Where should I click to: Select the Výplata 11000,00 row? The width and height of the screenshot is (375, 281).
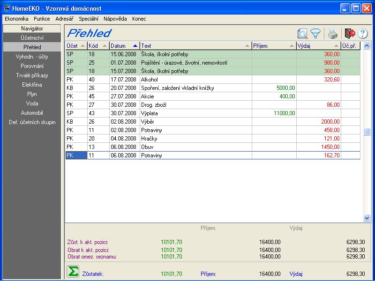[196, 113]
